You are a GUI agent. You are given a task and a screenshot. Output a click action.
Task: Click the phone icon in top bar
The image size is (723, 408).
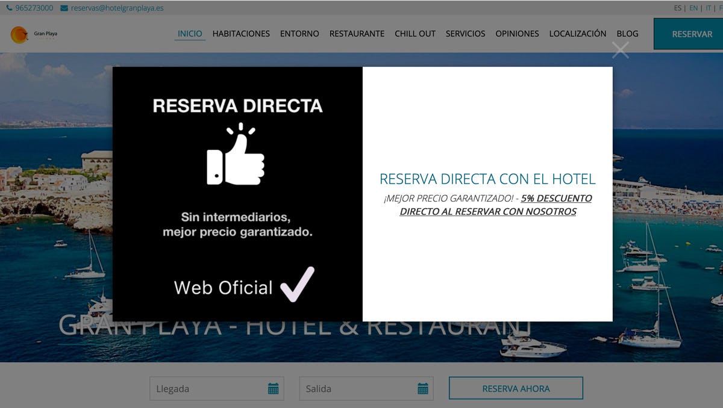coord(9,8)
